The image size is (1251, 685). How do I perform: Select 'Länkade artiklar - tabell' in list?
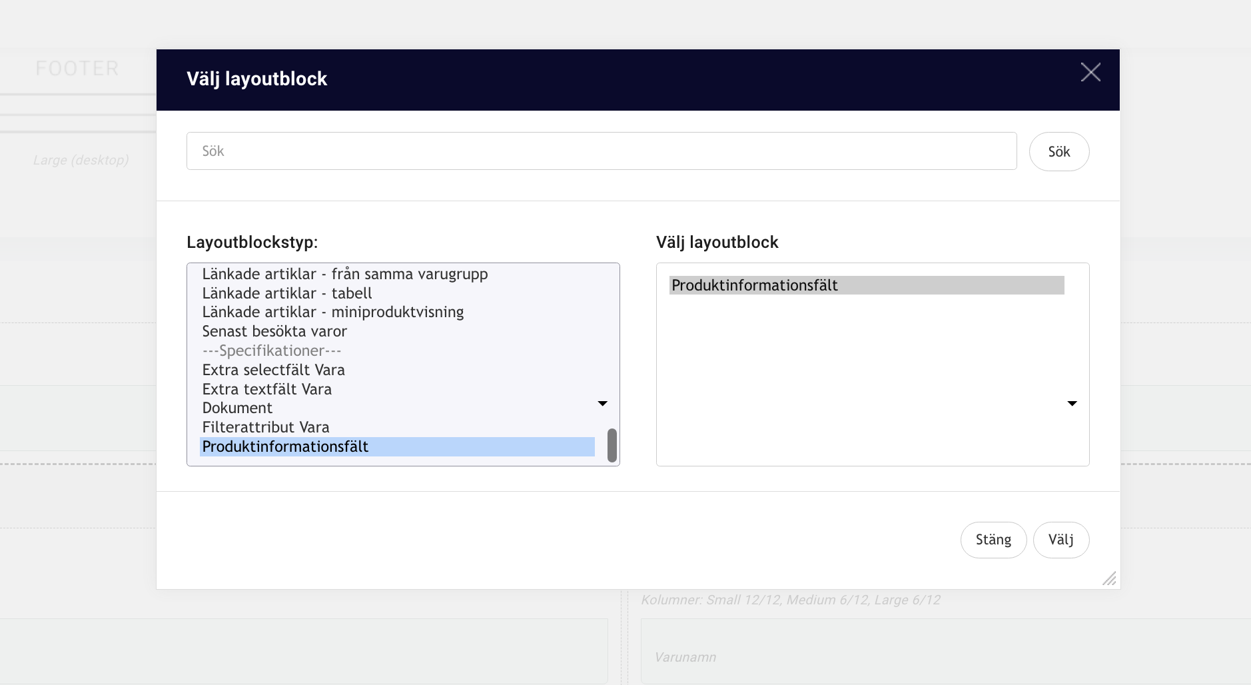pyautogui.click(x=397, y=293)
